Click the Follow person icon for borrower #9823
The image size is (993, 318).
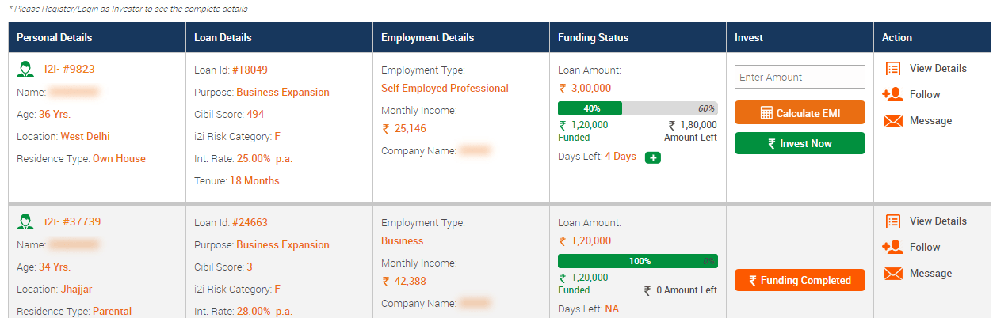pyautogui.click(x=892, y=95)
